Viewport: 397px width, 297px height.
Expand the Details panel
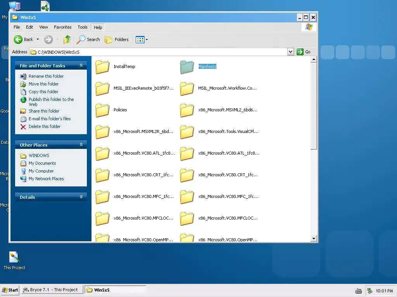pos(81,197)
